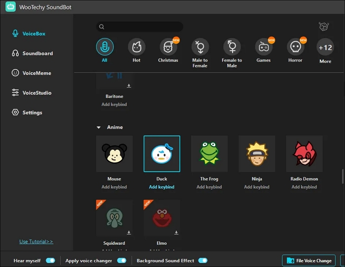The width and height of the screenshot is (345, 267).
Task: Select the Games category icon
Action: [x=264, y=47]
